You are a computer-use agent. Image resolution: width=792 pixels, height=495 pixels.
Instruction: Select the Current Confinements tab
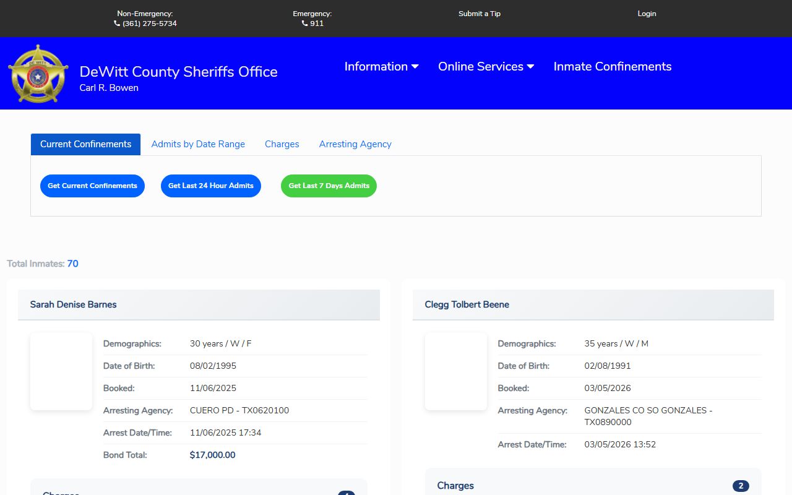pyautogui.click(x=85, y=144)
